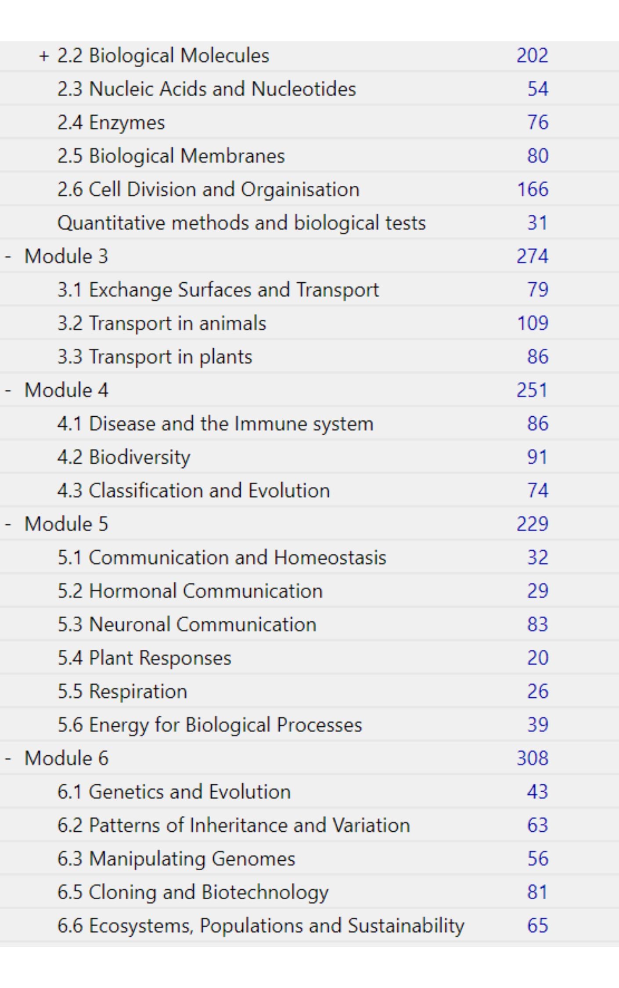619x988 pixels.
Task: Click the 166 count for Cell Division
Action: [x=533, y=190]
